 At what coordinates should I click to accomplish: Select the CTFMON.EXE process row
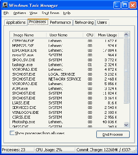pos(67,41)
